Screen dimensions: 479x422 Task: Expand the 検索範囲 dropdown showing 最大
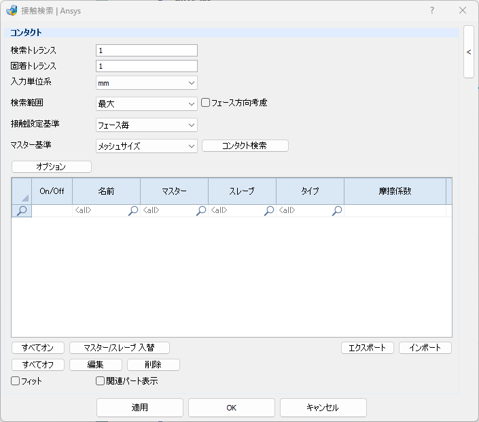point(147,103)
